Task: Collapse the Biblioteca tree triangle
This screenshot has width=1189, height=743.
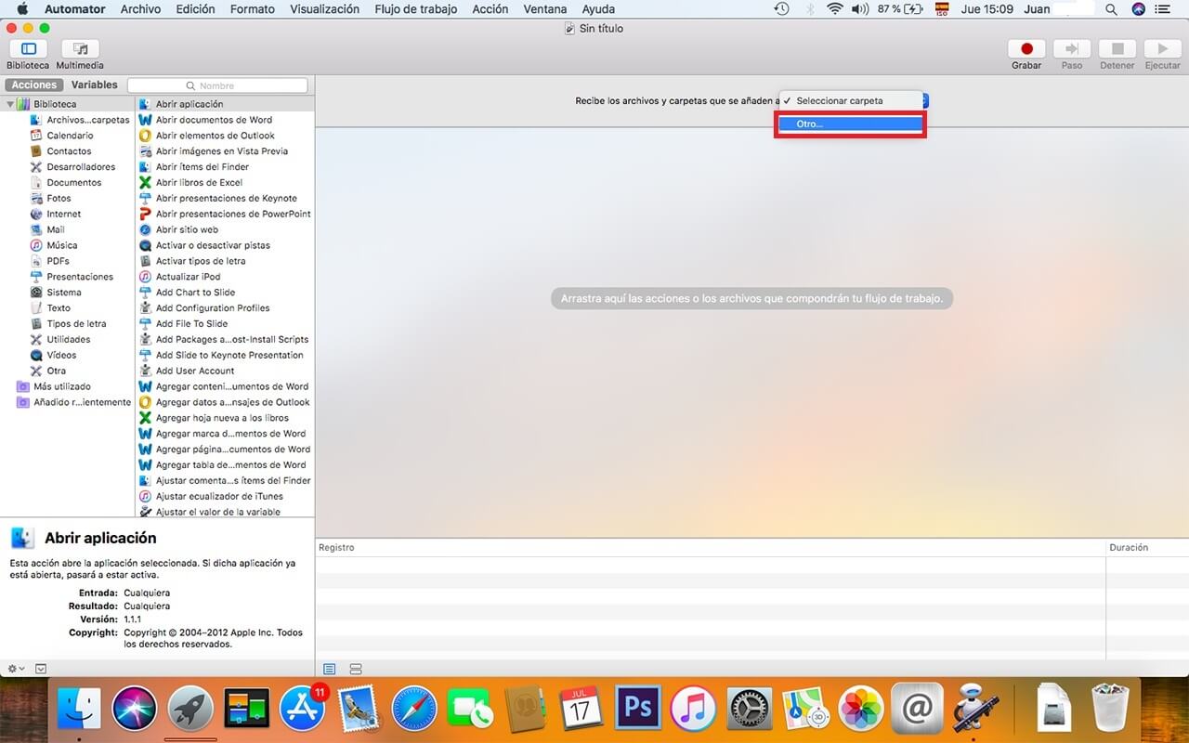Action: point(10,104)
